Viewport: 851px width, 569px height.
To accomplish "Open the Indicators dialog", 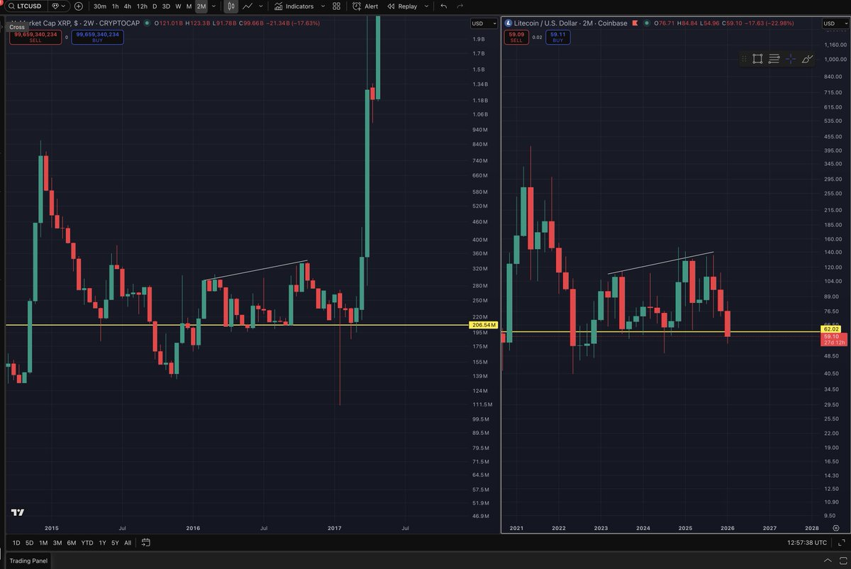I will tap(294, 6).
